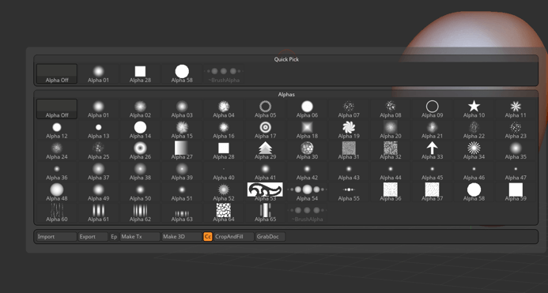Pick Alpha 01 in the Quick Pick row

[99, 73]
